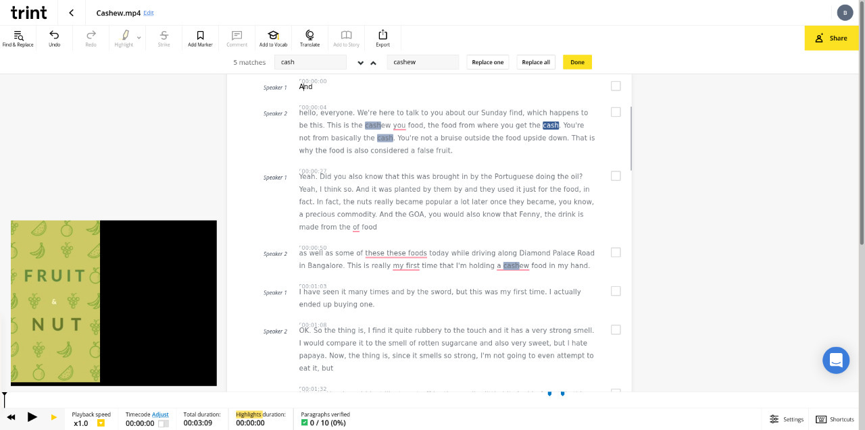Open the Shortcuts panel
The width and height of the screenshot is (865, 430).
(x=835, y=419)
